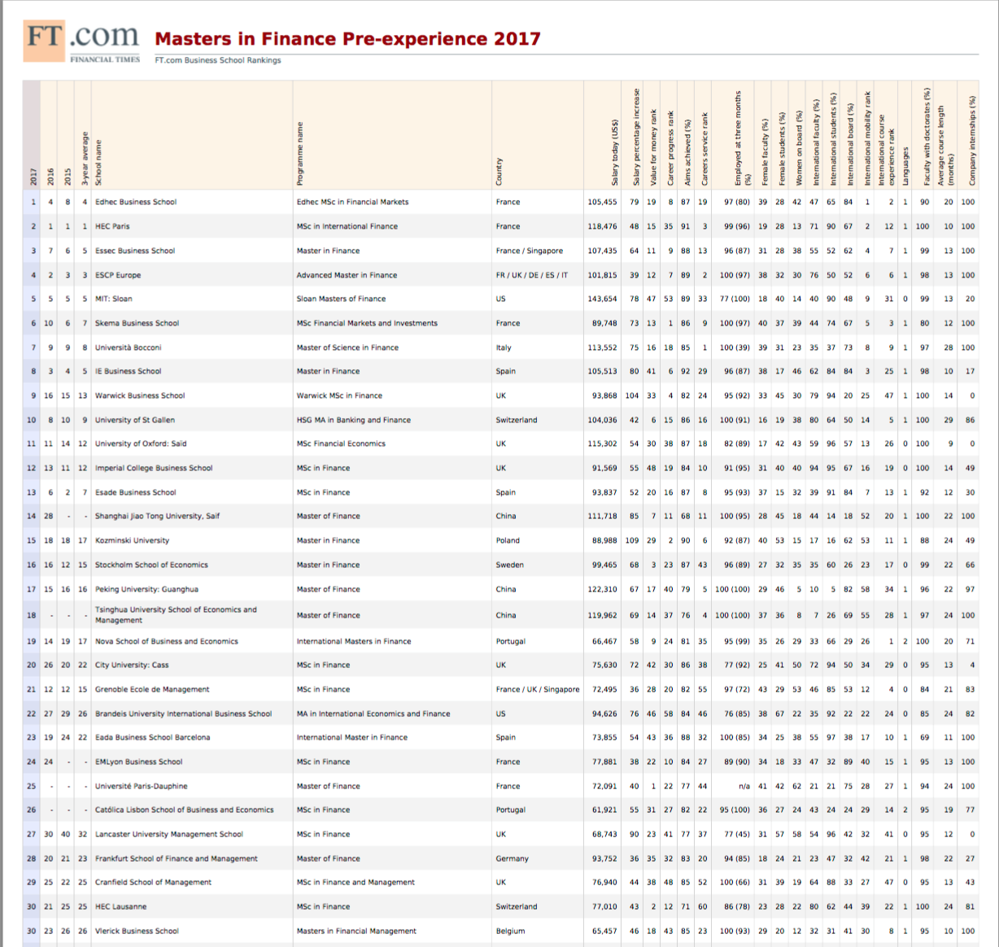This screenshot has height=947, width=999.
Task: Select the Poland country cell
Action: [507, 540]
